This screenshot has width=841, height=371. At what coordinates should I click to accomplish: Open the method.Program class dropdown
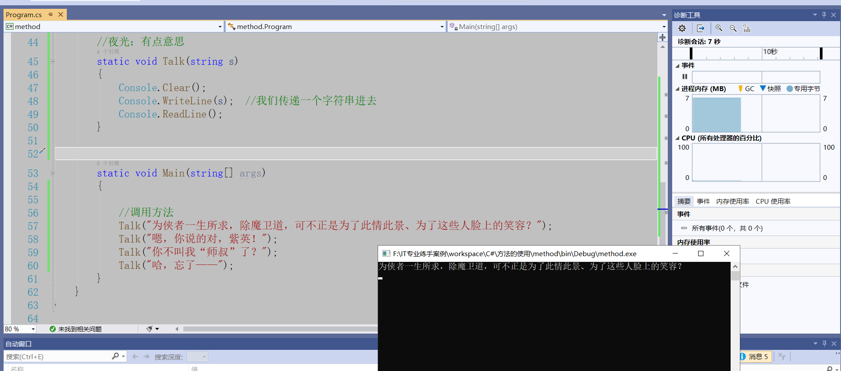point(442,27)
